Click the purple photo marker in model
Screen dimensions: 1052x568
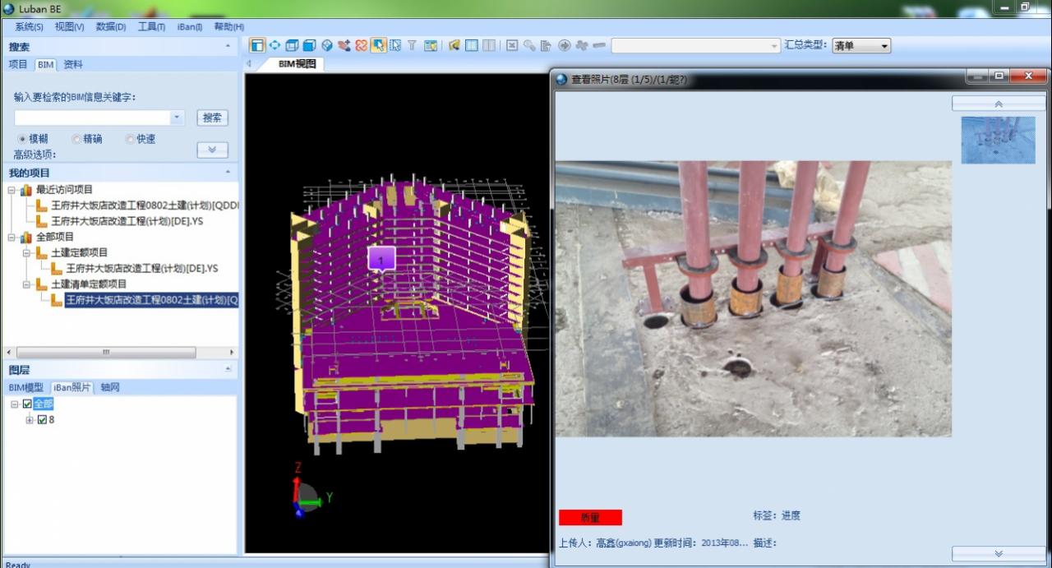[x=381, y=259]
